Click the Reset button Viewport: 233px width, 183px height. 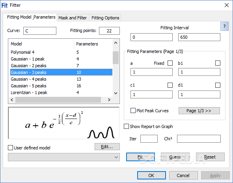pyautogui.click(x=210, y=157)
